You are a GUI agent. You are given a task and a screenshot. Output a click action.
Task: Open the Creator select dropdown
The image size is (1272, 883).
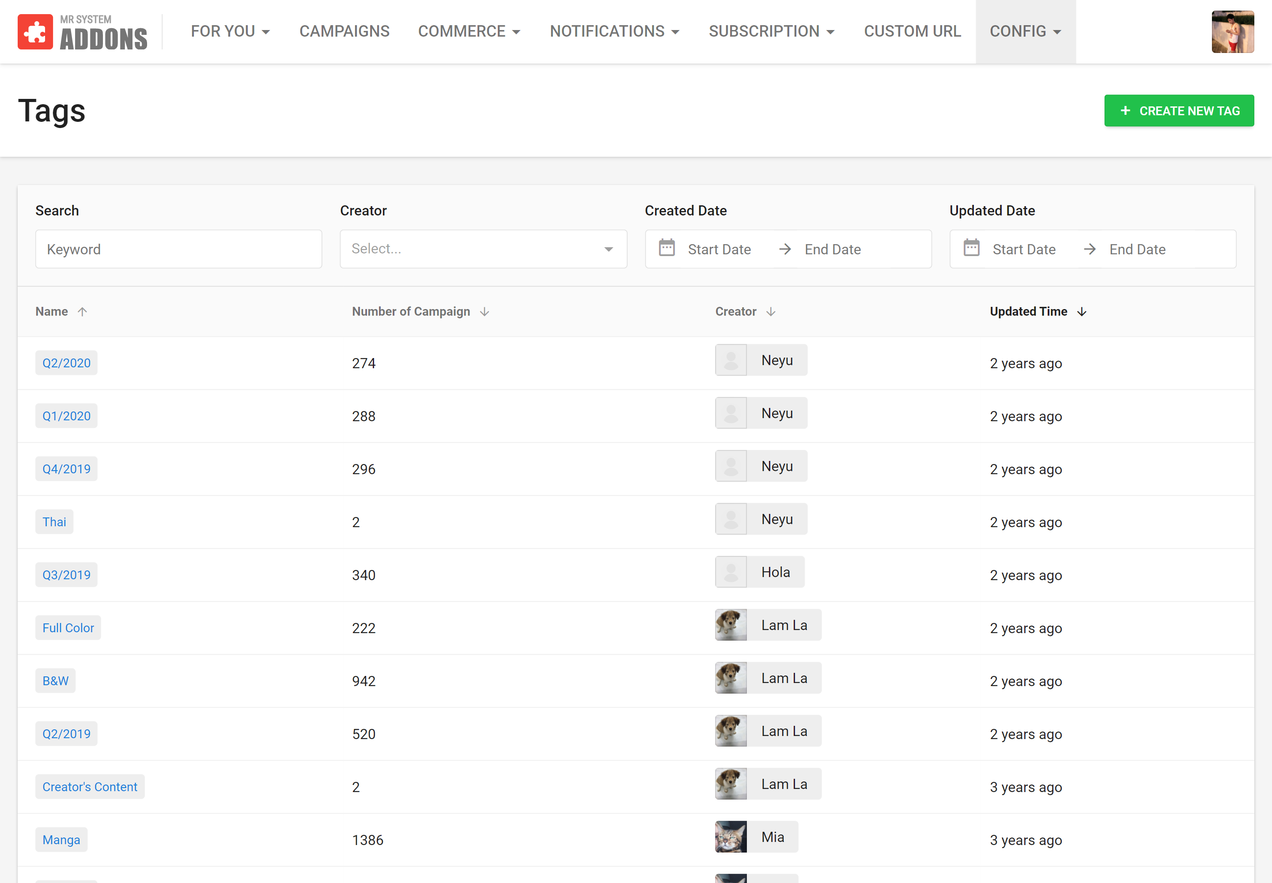coord(483,249)
